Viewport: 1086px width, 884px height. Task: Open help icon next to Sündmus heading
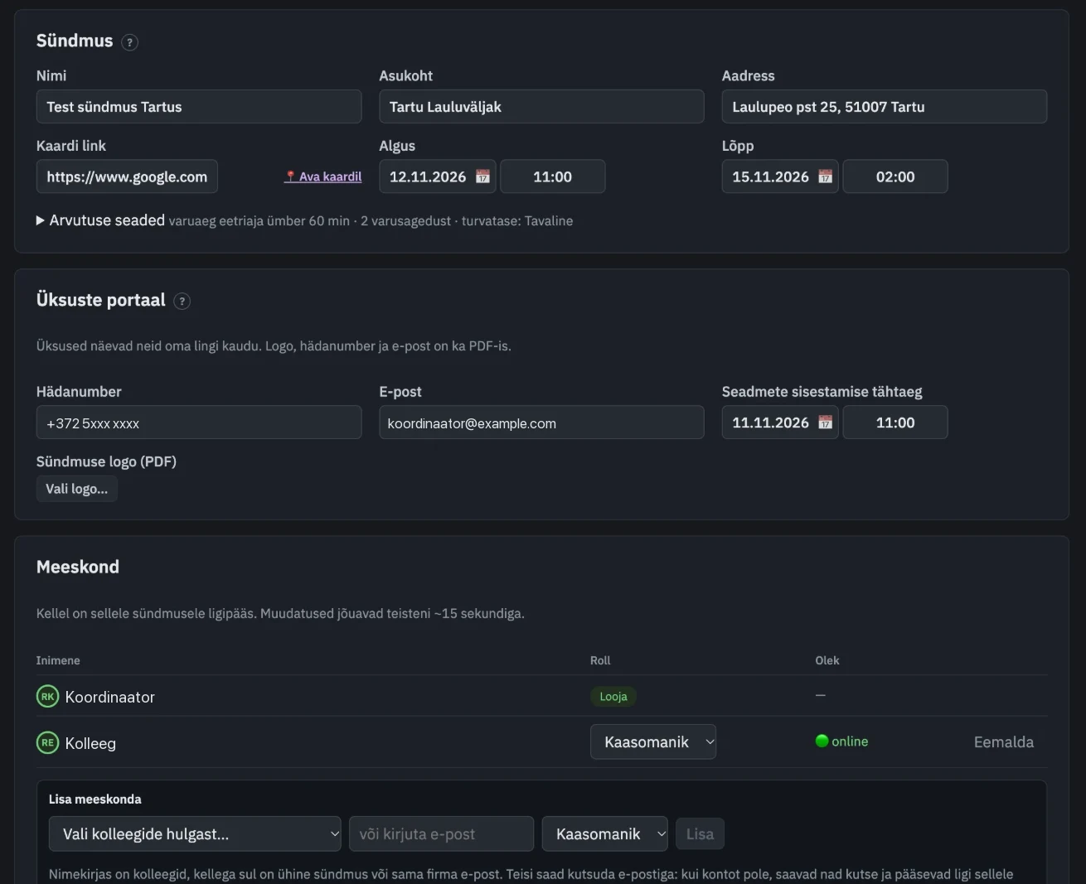point(129,42)
